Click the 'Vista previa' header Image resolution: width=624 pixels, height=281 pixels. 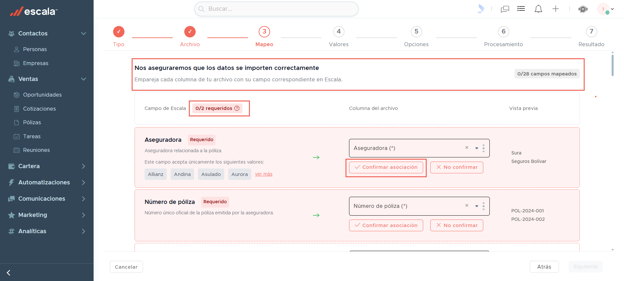523,108
